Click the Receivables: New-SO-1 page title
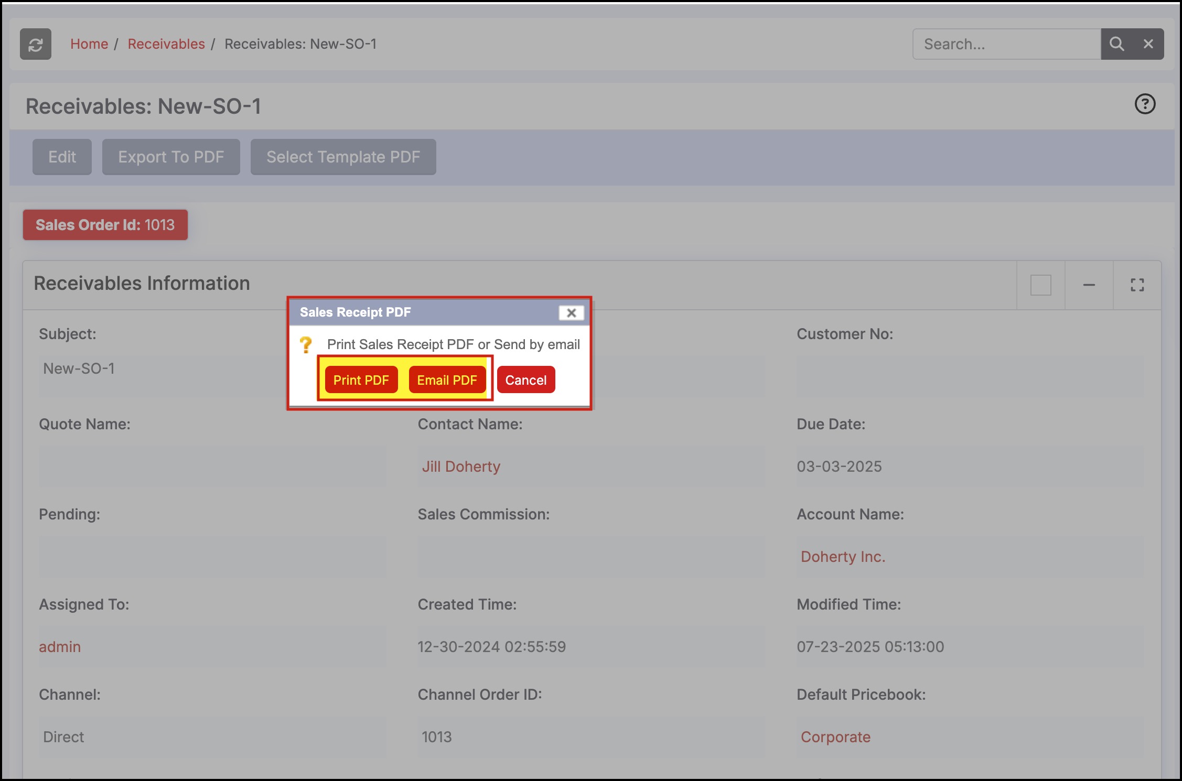The height and width of the screenshot is (781, 1182). 143,106
